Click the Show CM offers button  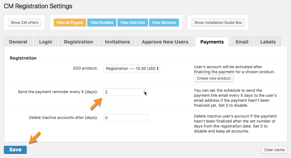24,22
